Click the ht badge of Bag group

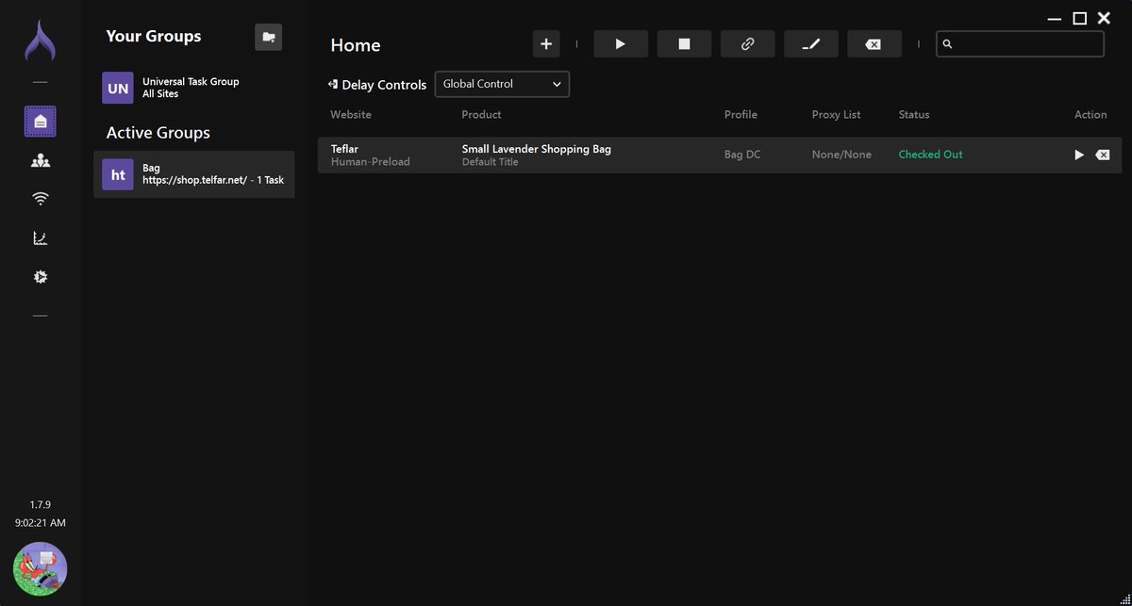[118, 175]
